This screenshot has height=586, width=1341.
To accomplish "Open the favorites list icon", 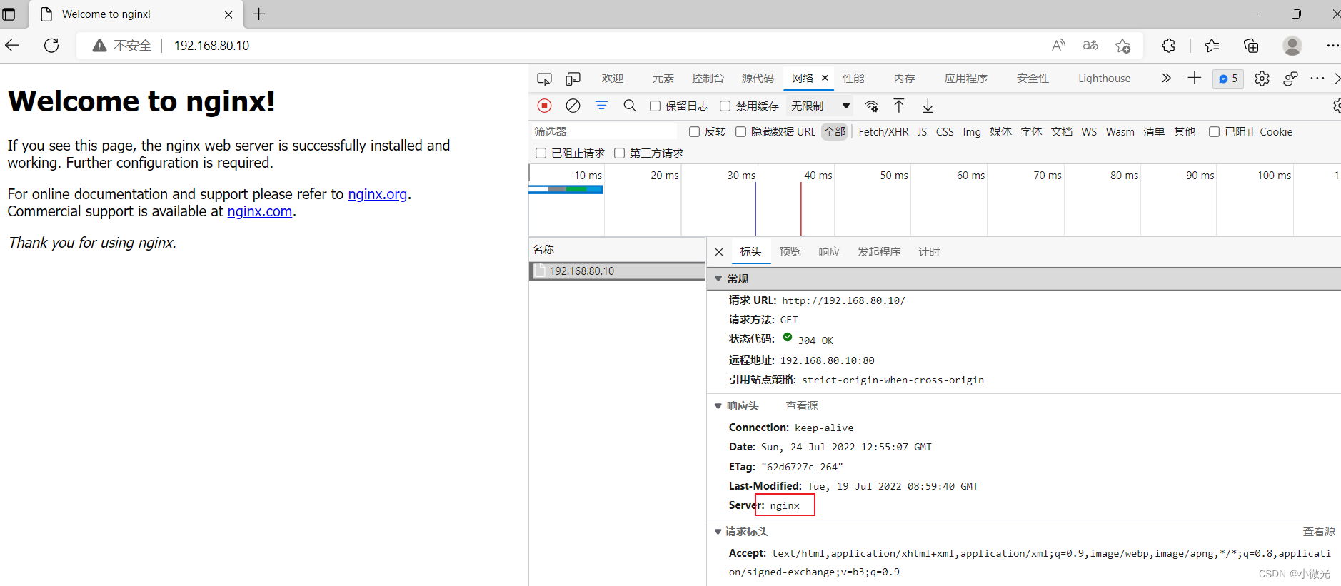I will 1212,46.
